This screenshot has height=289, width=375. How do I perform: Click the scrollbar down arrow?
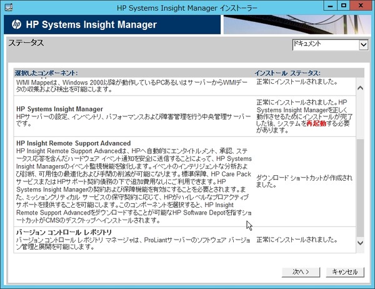coord(360,243)
